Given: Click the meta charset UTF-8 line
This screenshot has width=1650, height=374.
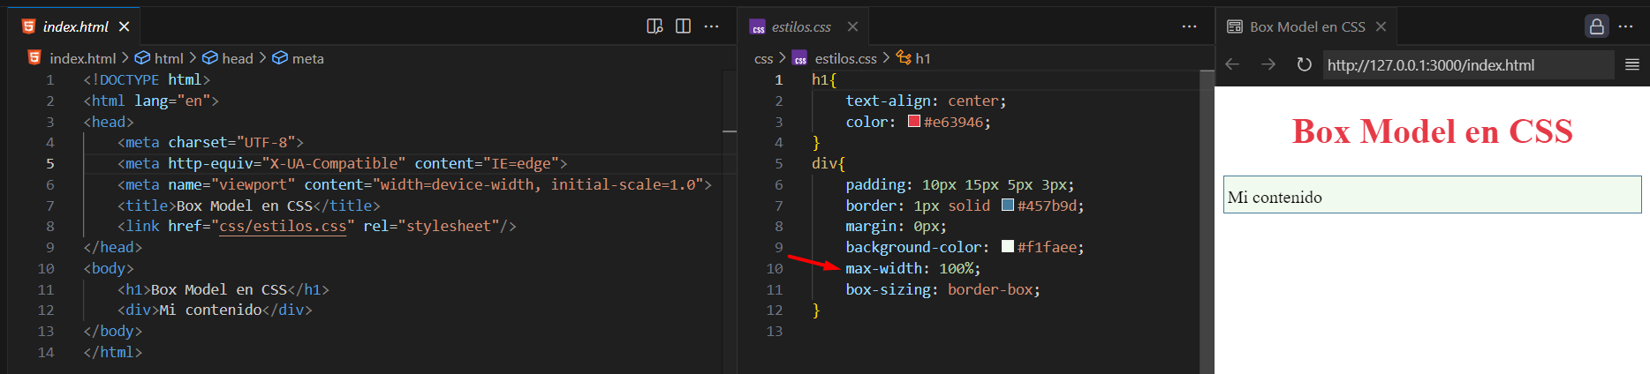Looking at the screenshot, I should 210,142.
